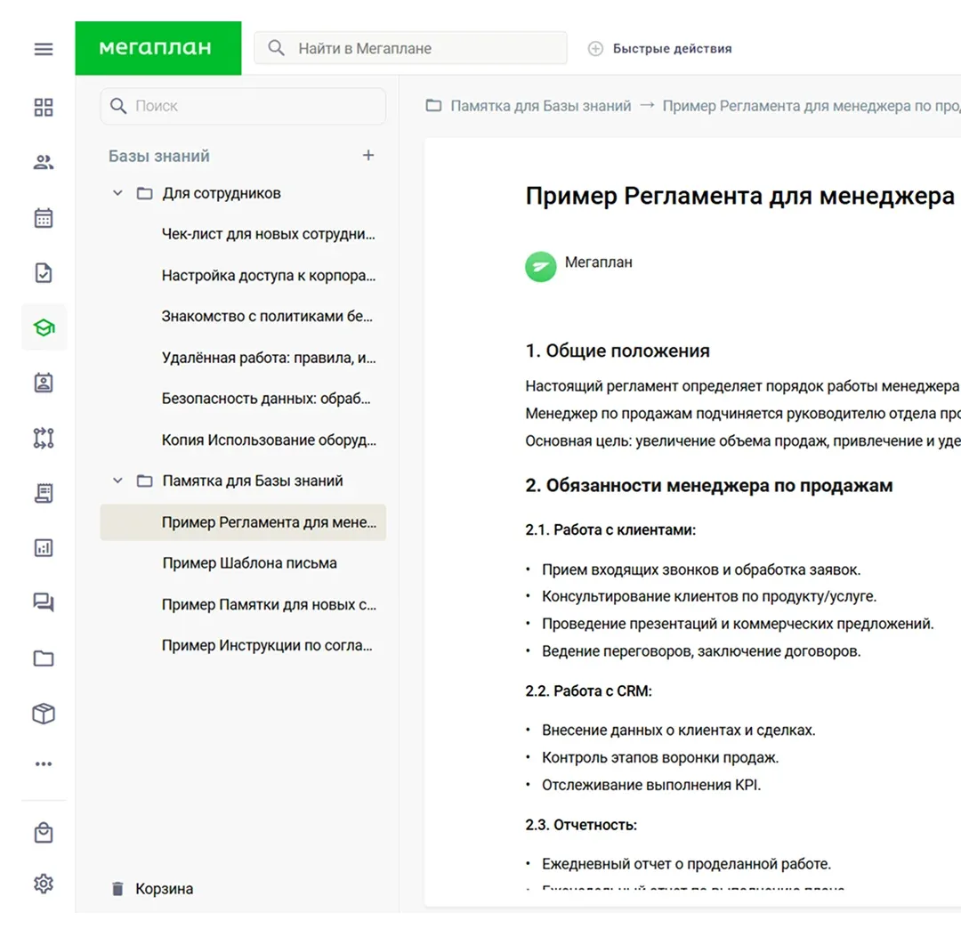Image resolution: width=961 pixels, height=937 pixels.
Task: Click subheading 2.2. Работа с CRM:
Action: tap(588, 691)
